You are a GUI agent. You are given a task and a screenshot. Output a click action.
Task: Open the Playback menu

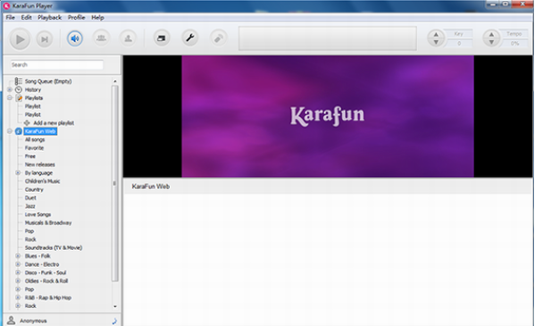tap(49, 17)
